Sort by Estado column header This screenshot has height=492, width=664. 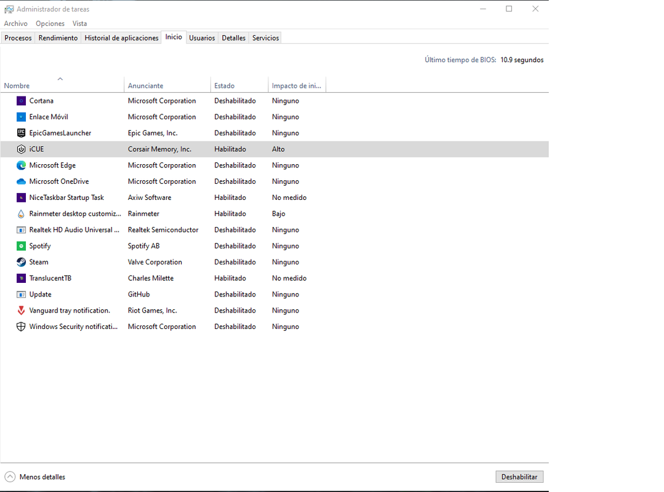coord(239,85)
